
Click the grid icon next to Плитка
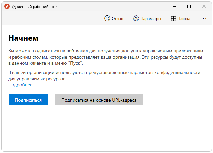click(174, 19)
